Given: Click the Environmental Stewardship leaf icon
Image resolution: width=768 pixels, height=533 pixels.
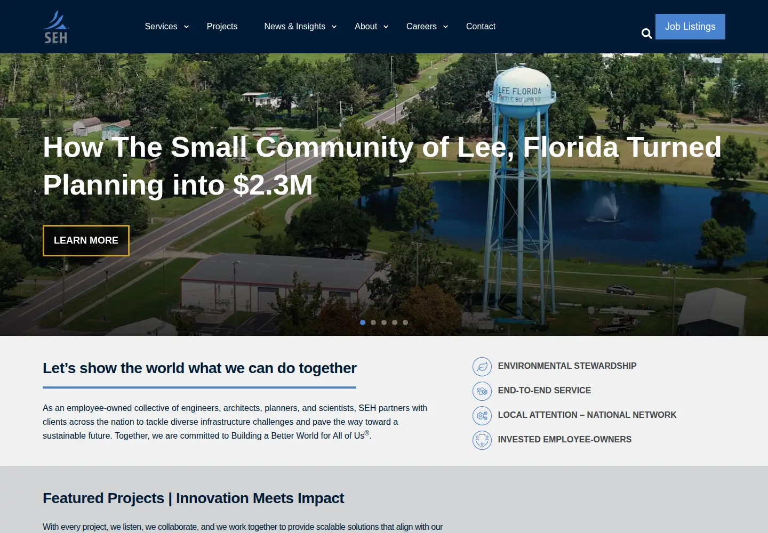Looking at the screenshot, I should click(482, 367).
